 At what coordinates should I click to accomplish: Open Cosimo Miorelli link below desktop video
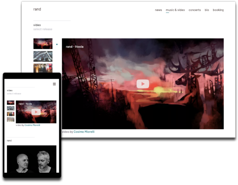pyautogui.click(x=84, y=132)
